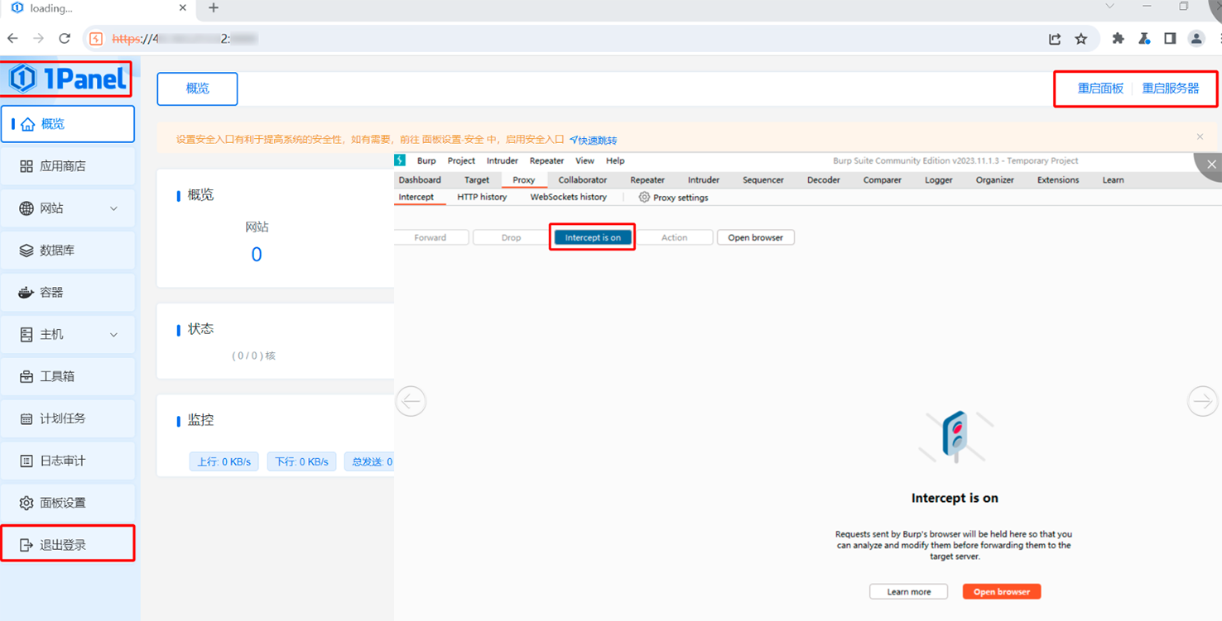Select the Intercept sub-tab
Viewport: 1222px width, 621px height.
click(416, 197)
